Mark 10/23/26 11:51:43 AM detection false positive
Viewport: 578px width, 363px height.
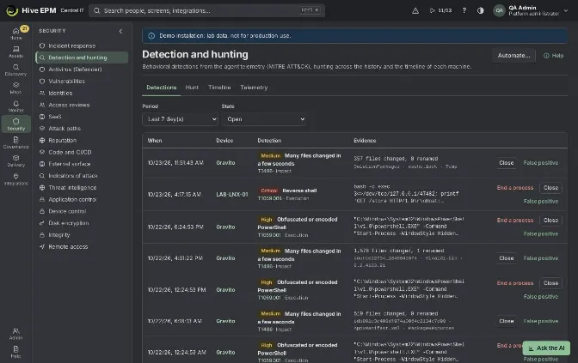[x=540, y=163]
